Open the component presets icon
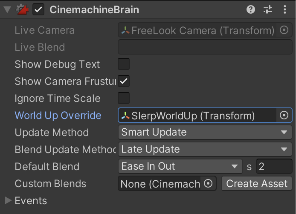The image size is (296, 214). tap(268, 9)
